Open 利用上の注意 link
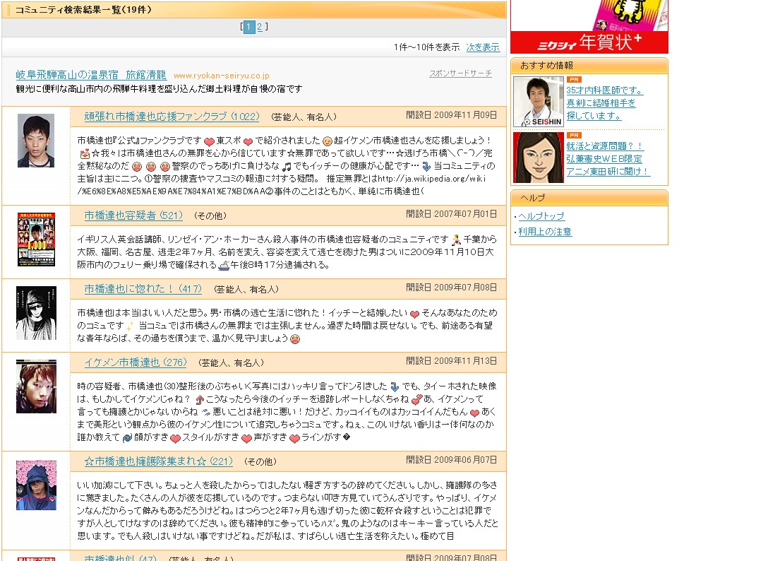The width and height of the screenshot is (780, 561). click(x=545, y=232)
